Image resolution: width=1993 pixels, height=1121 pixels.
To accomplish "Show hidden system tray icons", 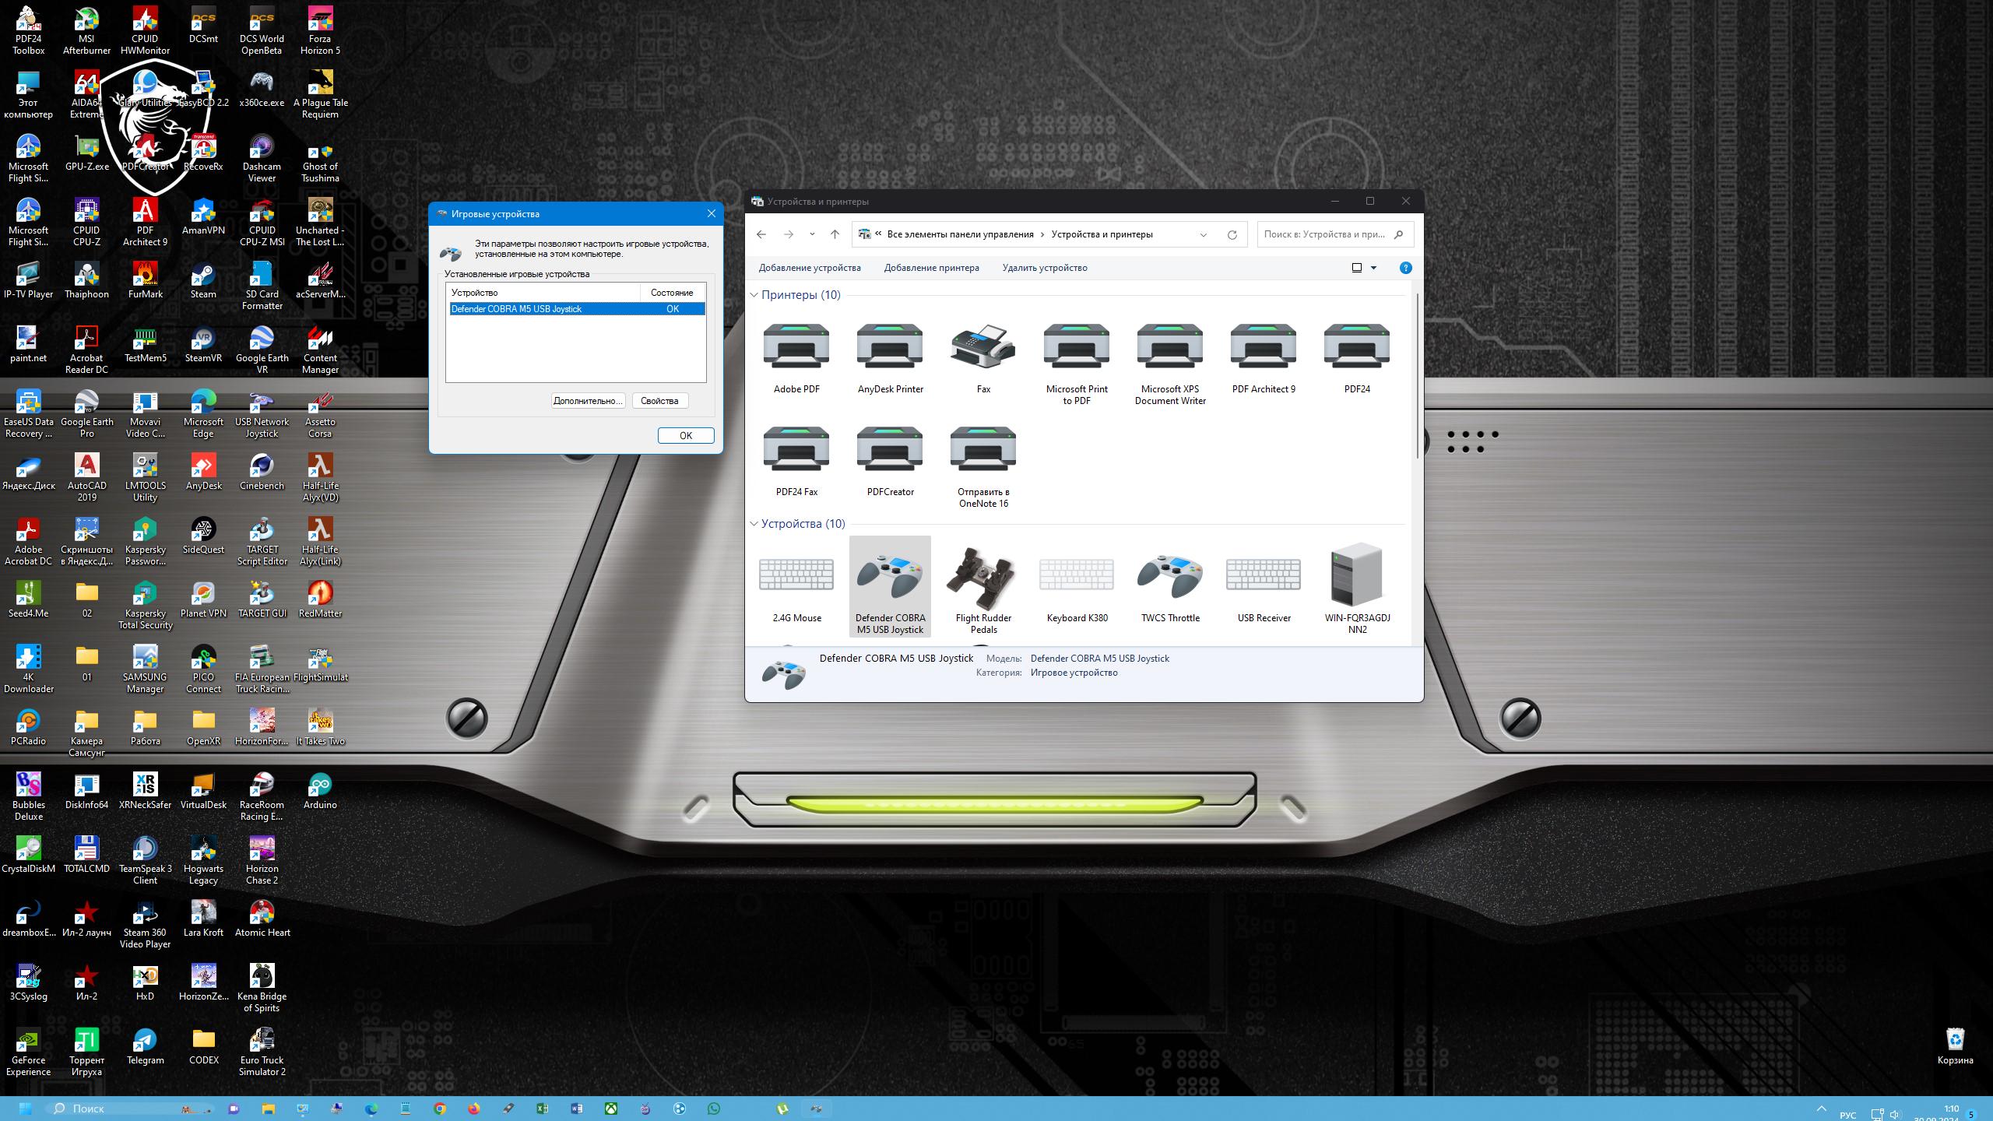I will [1821, 1109].
